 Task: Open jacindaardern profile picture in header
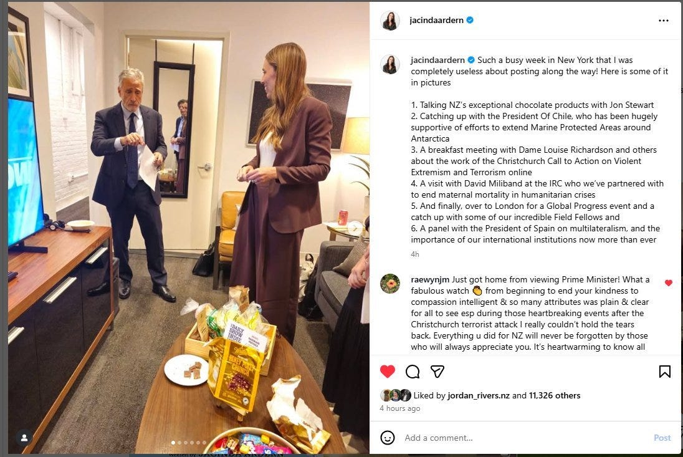click(x=389, y=21)
